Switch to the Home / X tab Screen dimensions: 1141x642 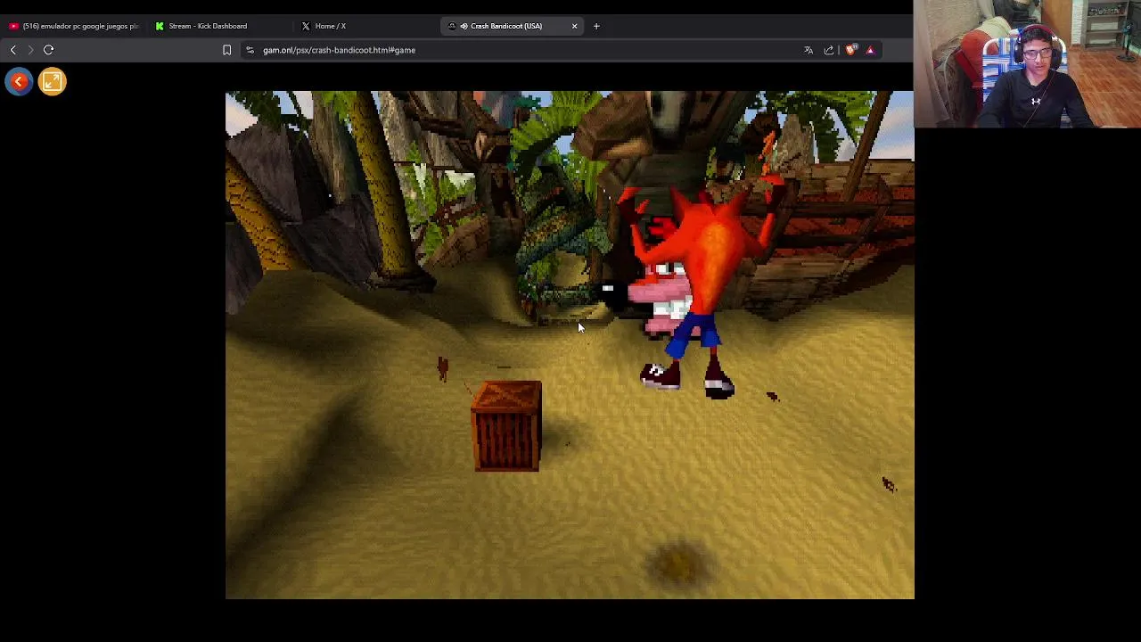(330, 26)
